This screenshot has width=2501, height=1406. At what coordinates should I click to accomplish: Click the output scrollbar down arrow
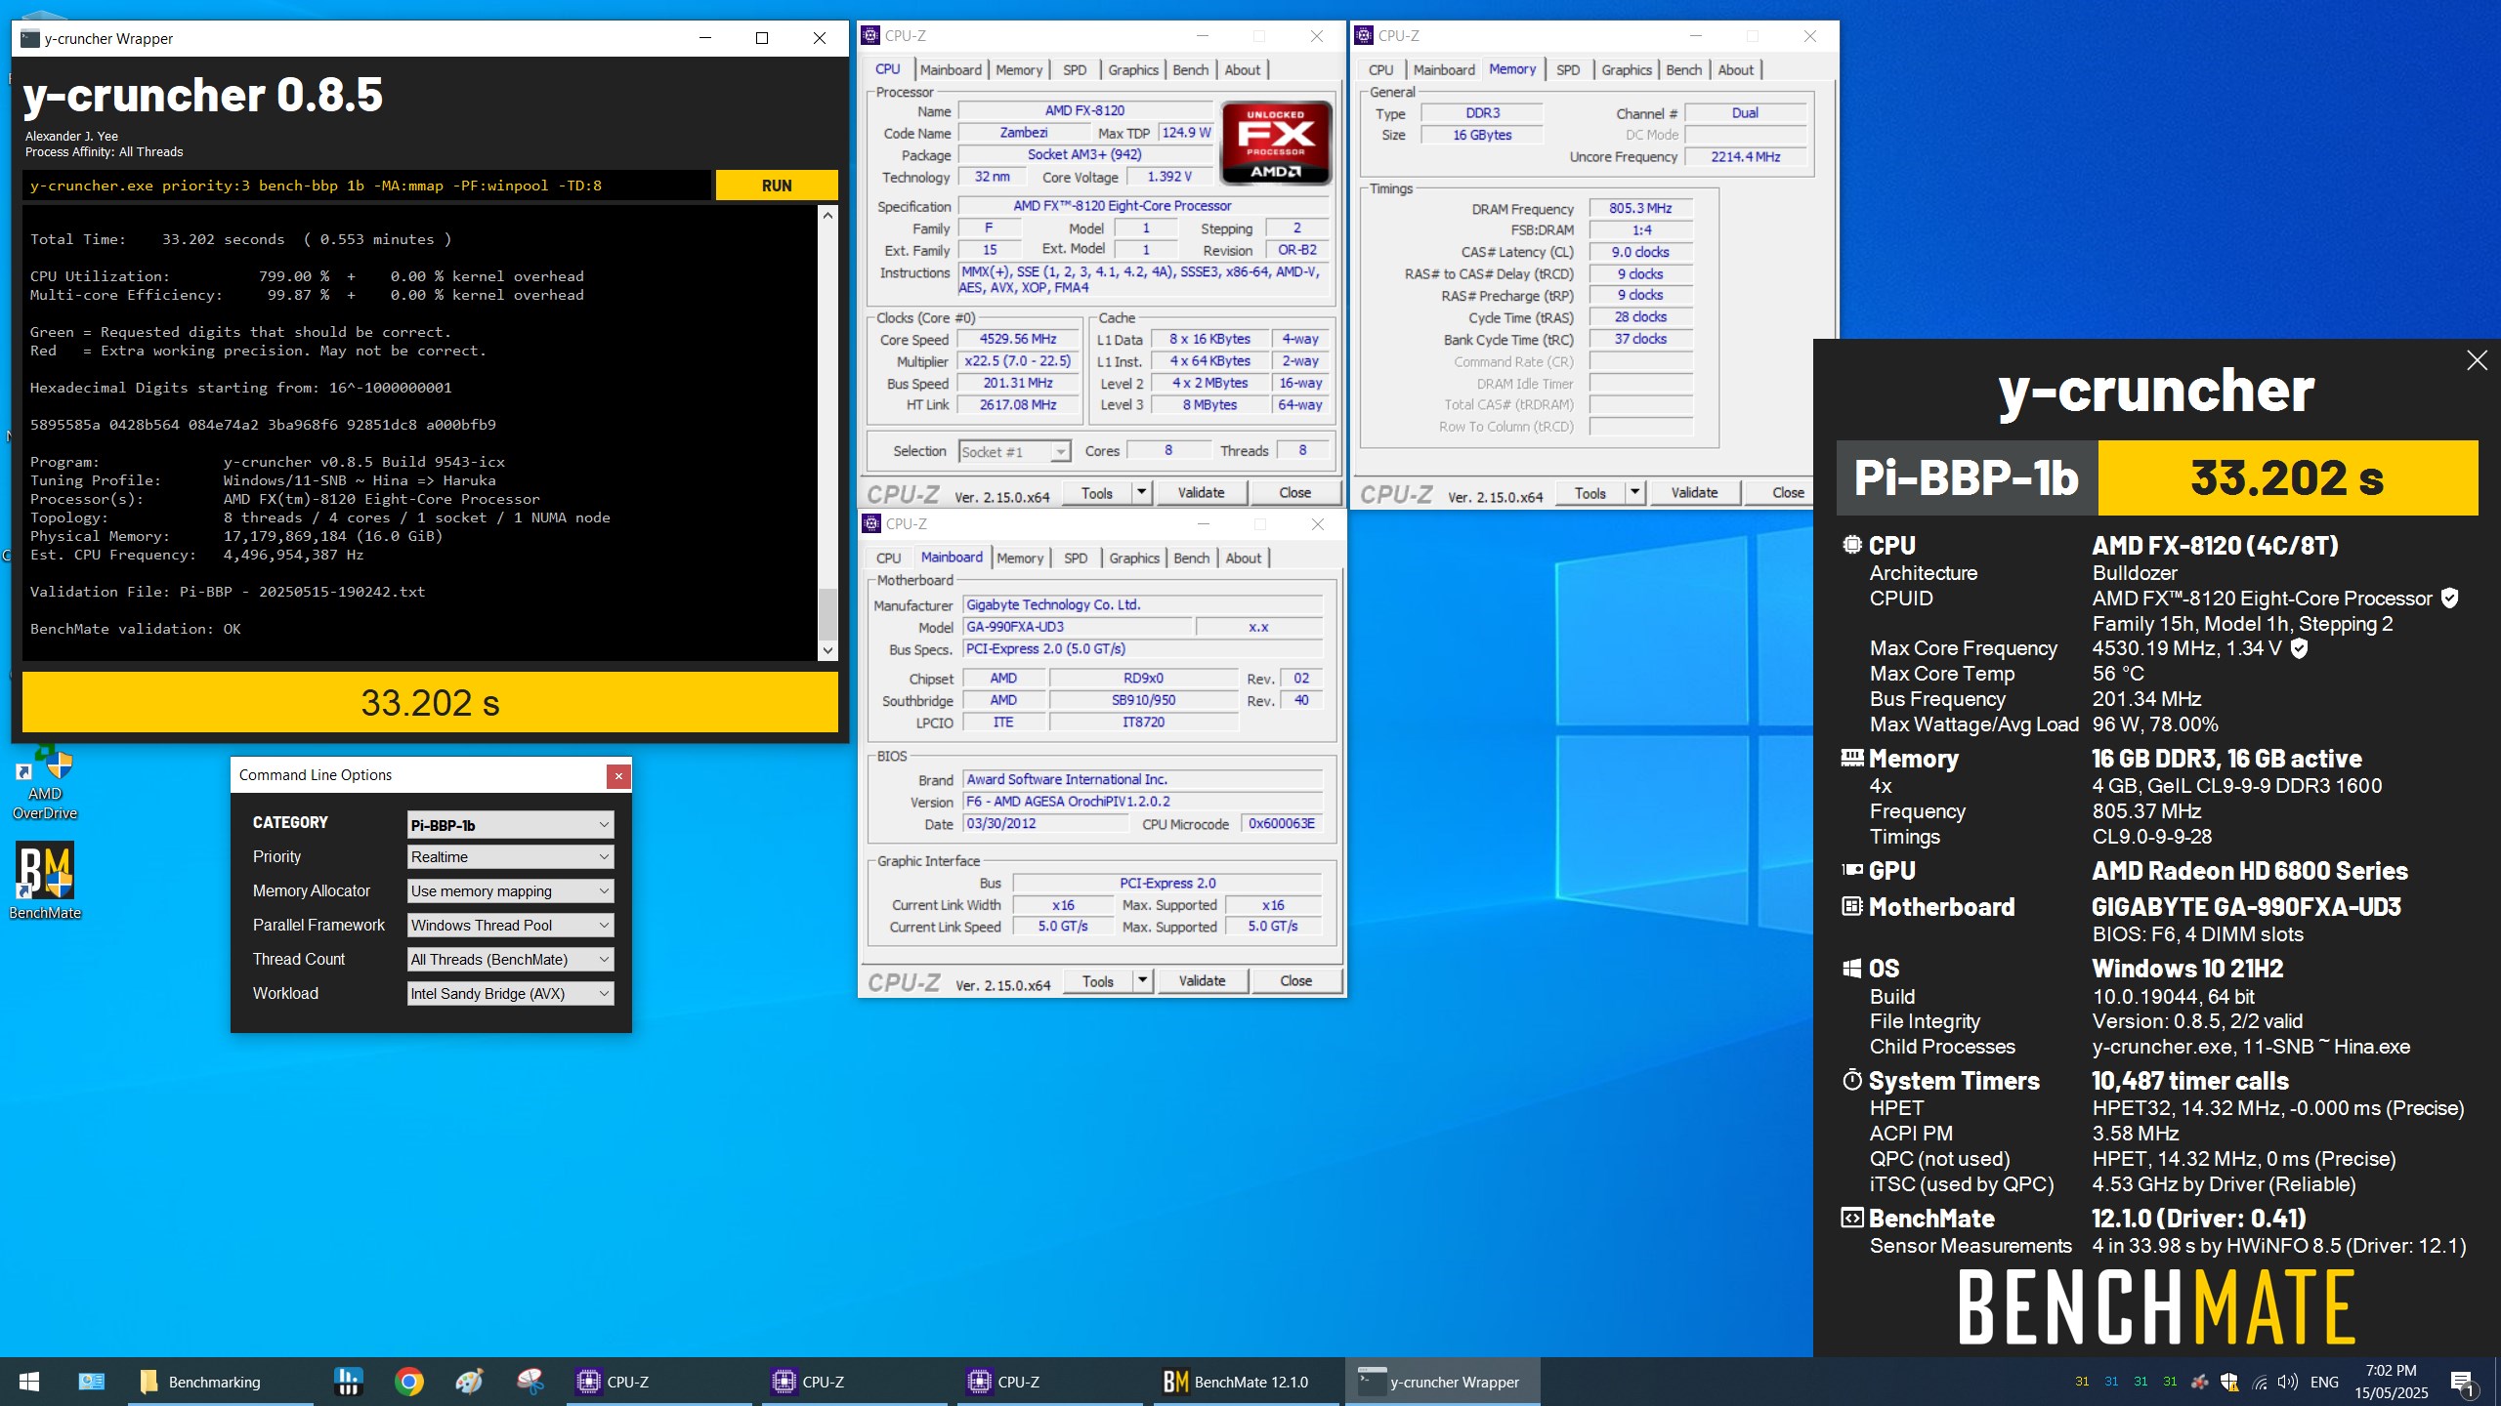click(x=827, y=650)
